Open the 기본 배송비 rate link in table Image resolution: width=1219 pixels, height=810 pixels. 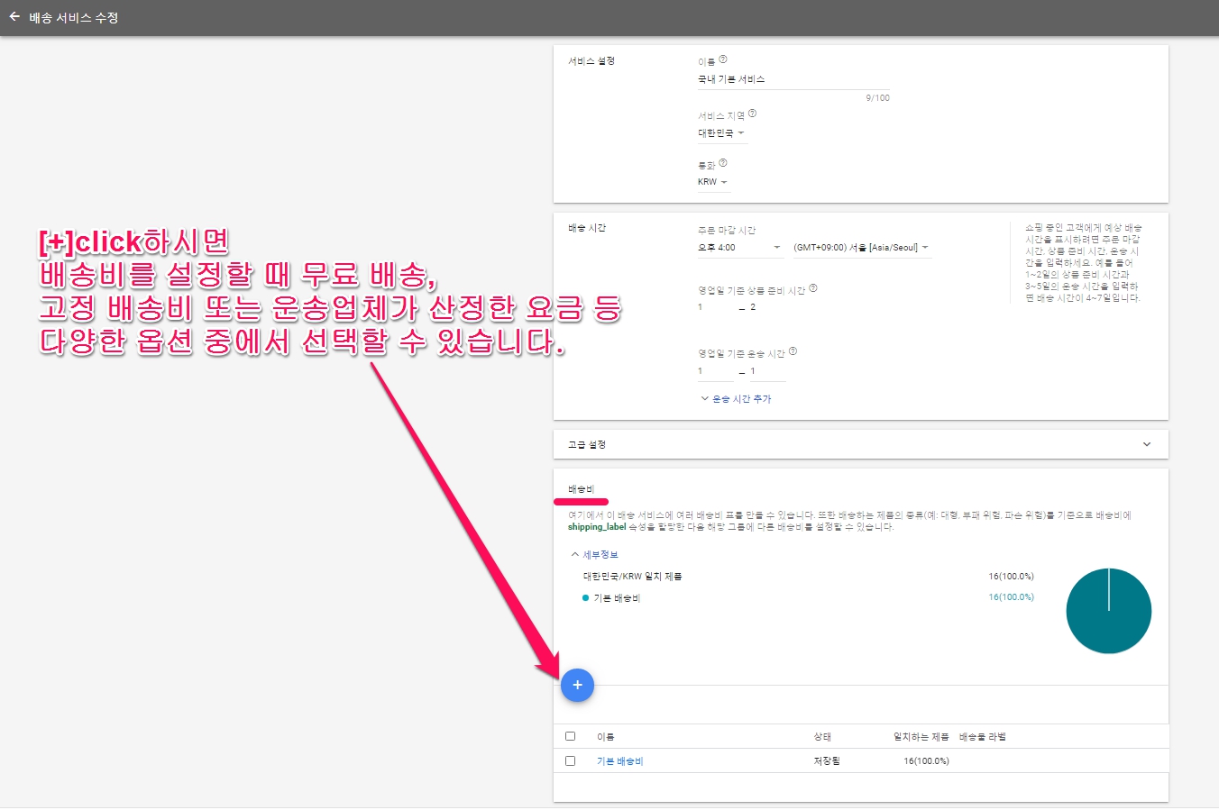pyautogui.click(x=620, y=761)
